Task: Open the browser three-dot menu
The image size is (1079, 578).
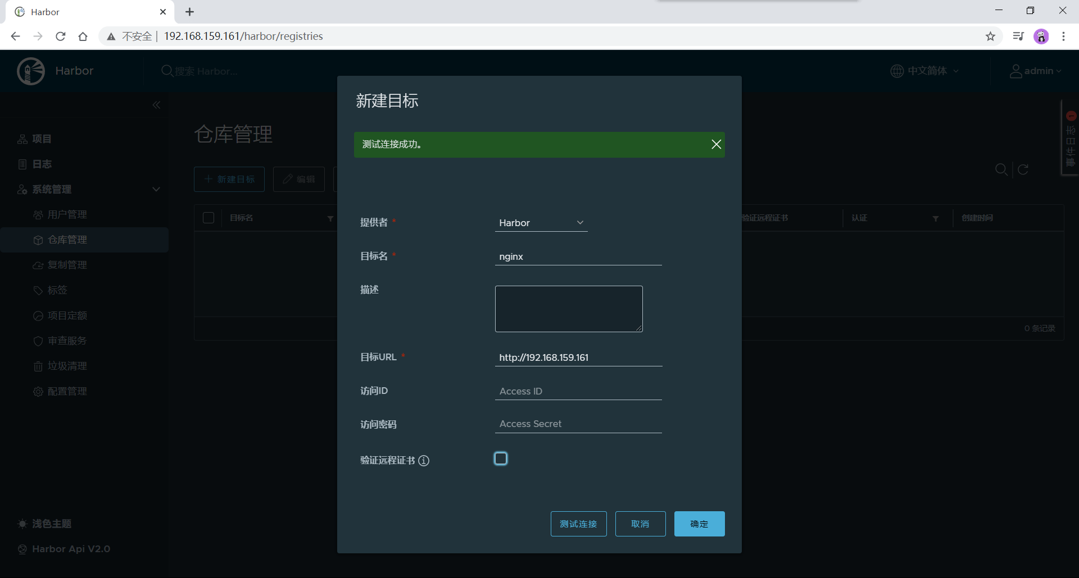Action: 1063,36
